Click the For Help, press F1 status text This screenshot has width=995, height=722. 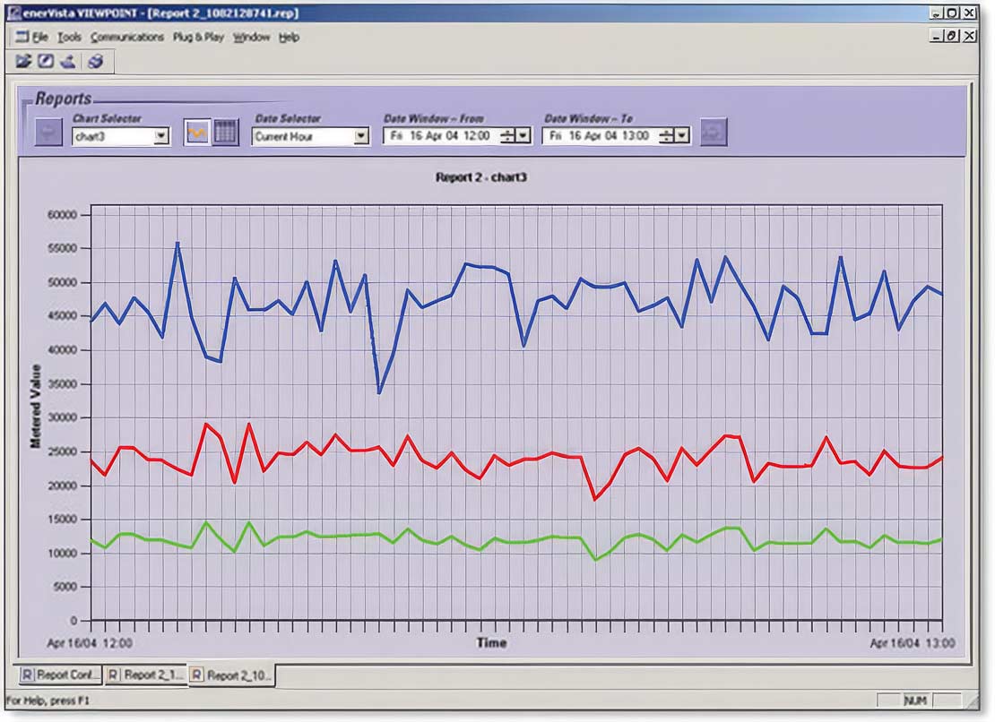tap(48, 701)
